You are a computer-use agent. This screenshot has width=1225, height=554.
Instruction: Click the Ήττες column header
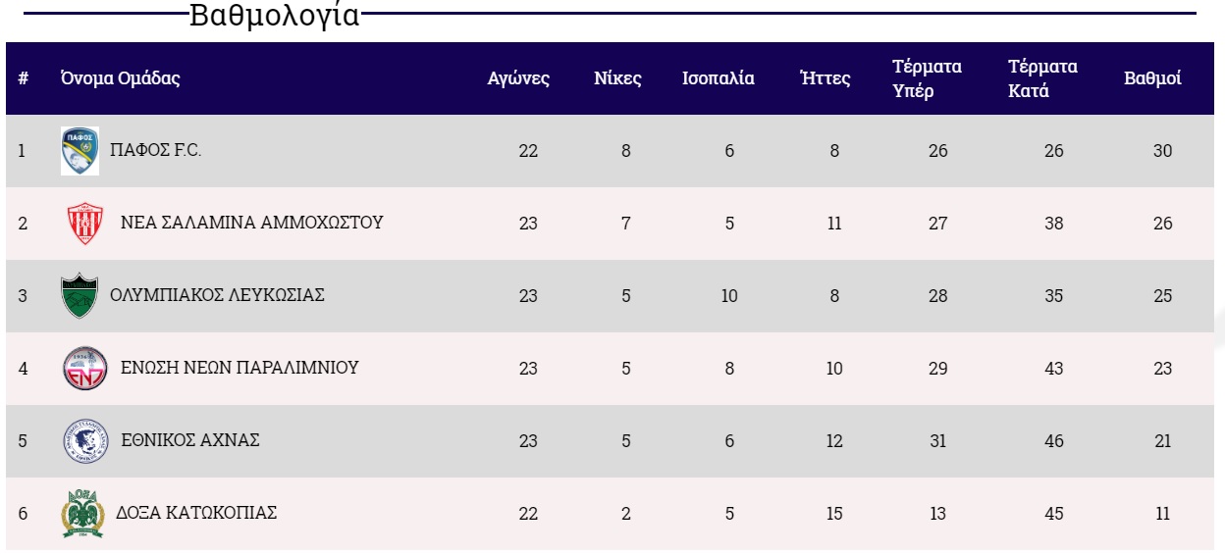(825, 79)
